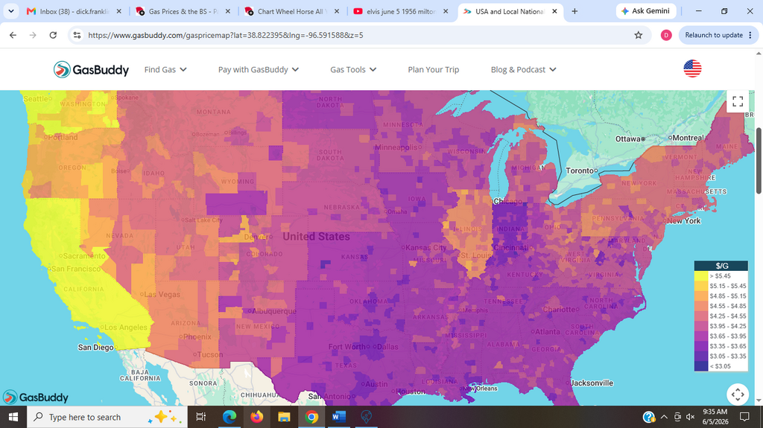Expand the Gas Tools menu
This screenshot has width=763, height=428.
(x=353, y=69)
